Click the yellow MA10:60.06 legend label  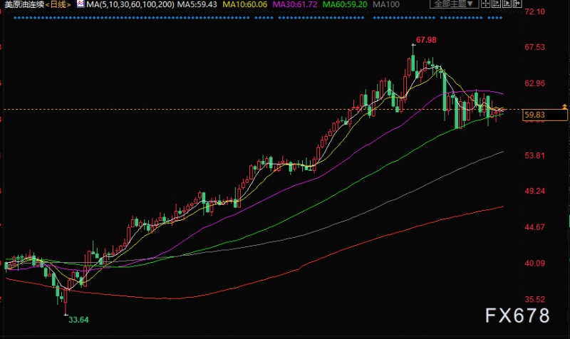(x=244, y=4)
